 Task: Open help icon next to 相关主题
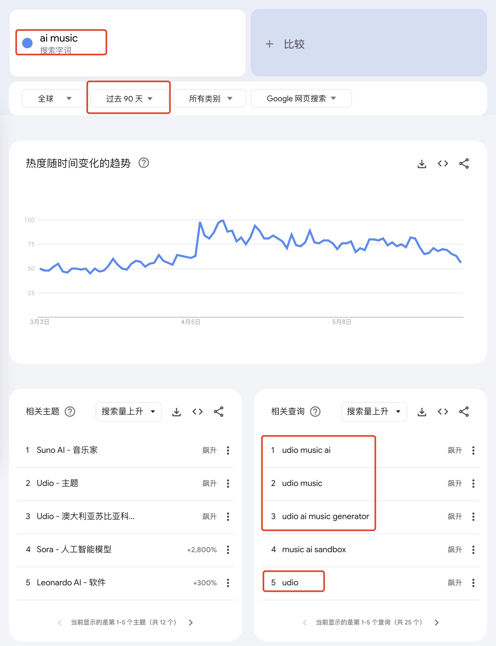pos(70,412)
